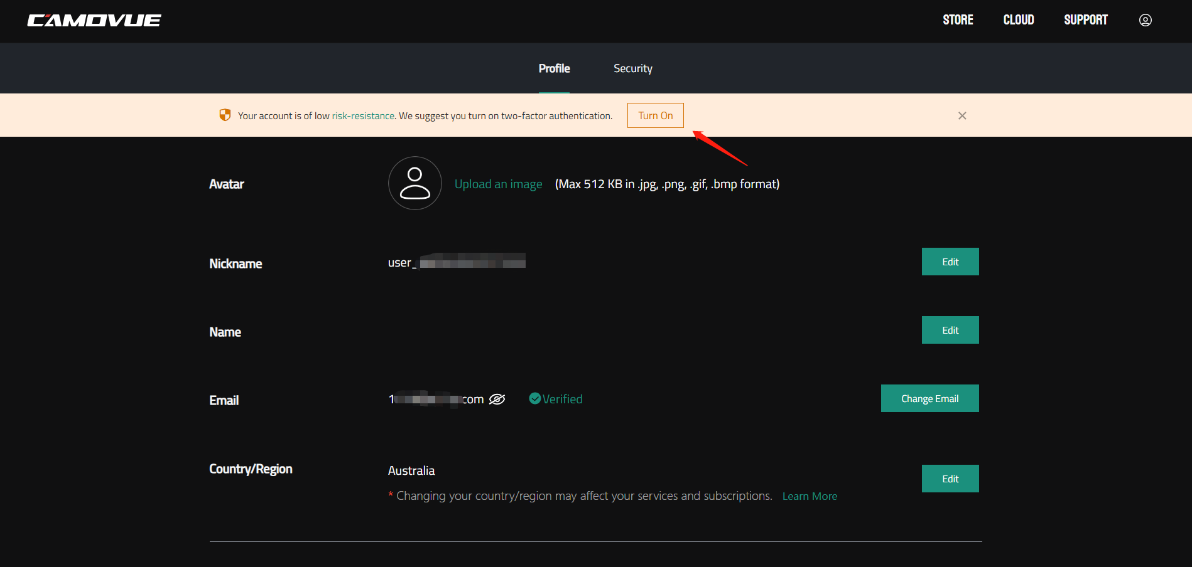Click the Avatar label
The image size is (1192, 567).
(227, 184)
